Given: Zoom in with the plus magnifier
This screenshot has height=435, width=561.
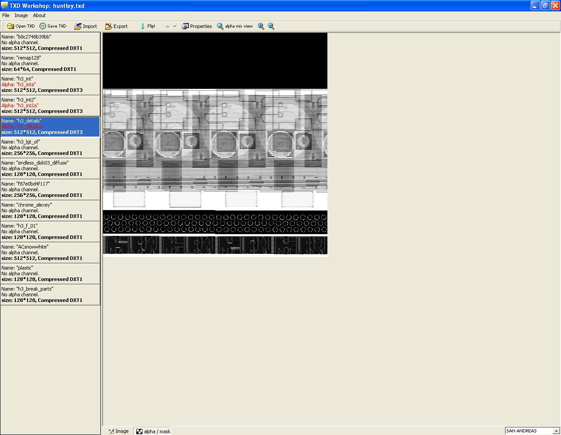Looking at the screenshot, I should click(x=261, y=26).
